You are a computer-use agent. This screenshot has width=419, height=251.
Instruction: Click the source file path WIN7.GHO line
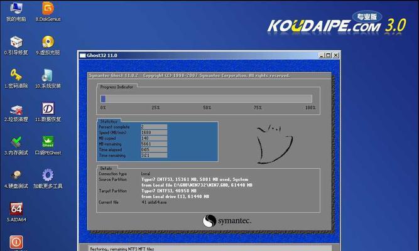coord(197,185)
